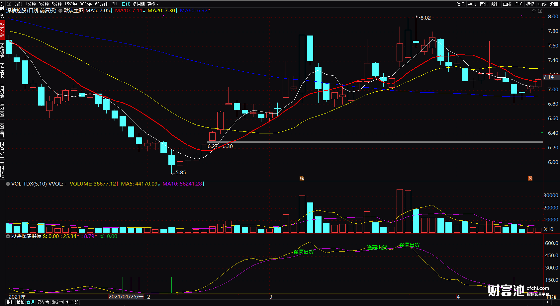Viewport: 560px width, 306px height.
Task: Click the 另存为 save-as button
Action: pos(43,302)
